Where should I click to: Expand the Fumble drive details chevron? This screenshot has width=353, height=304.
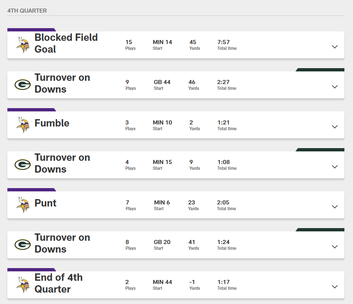pos(335,127)
